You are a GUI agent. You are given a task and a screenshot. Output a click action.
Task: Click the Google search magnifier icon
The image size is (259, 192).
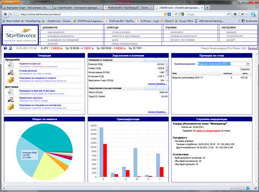[x=228, y=14]
